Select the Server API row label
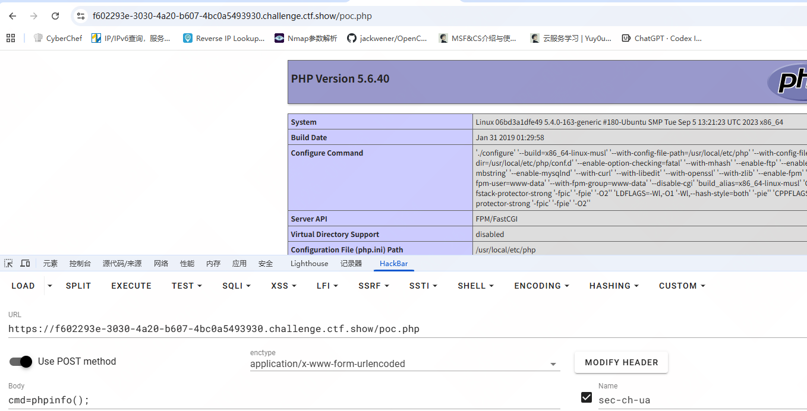807x411 pixels. [308, 219]
